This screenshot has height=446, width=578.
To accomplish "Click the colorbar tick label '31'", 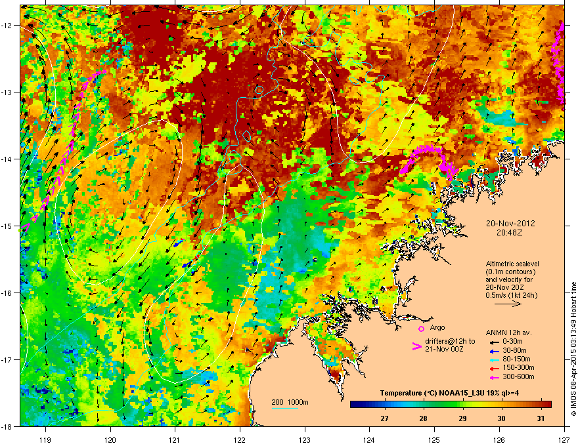I will coord(541,418).
